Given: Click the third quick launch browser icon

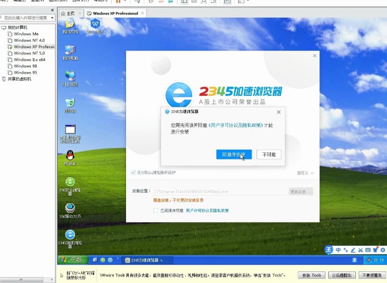Looking at the screenshot, I should (x=110, y=260).
